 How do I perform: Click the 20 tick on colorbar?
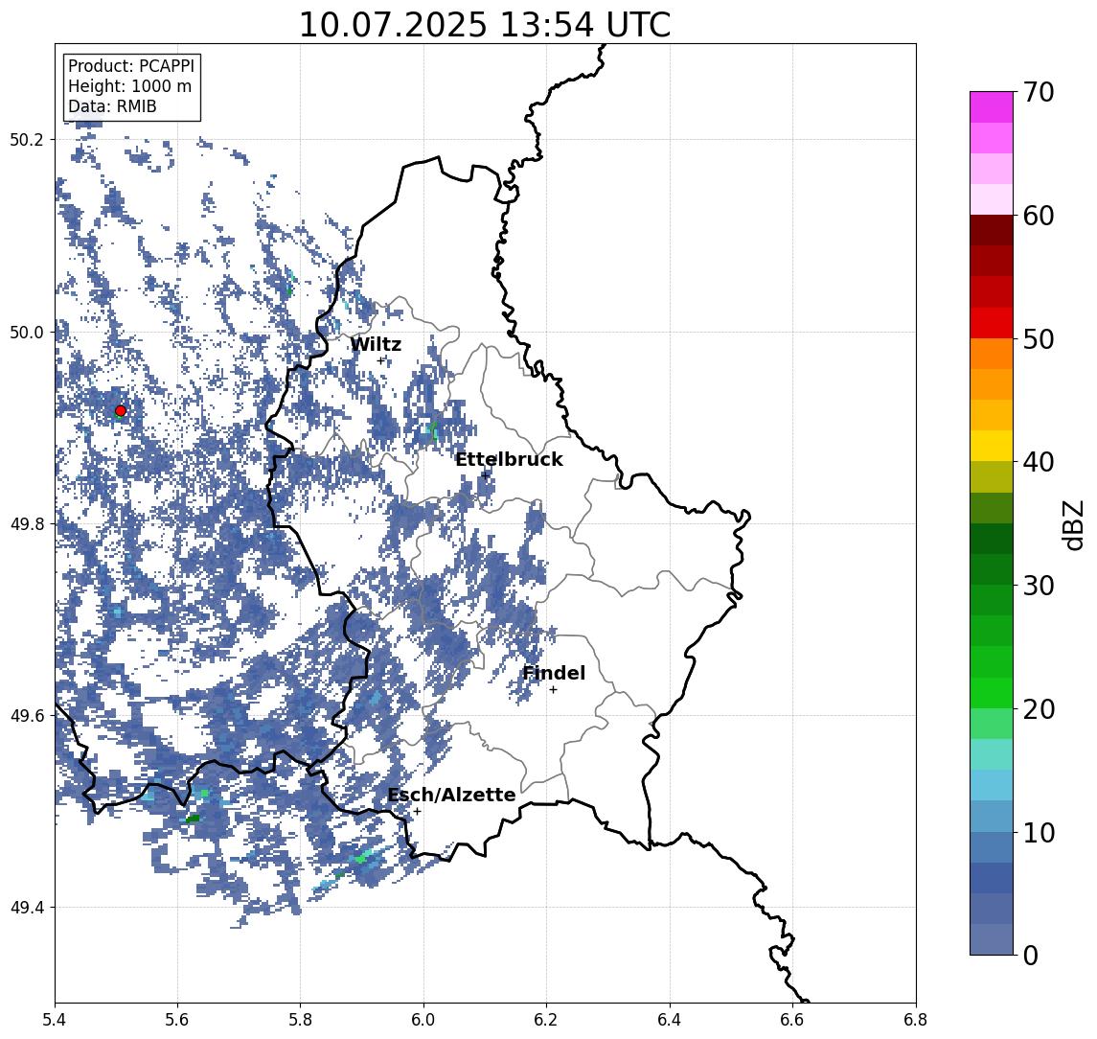click(1038, 709)
